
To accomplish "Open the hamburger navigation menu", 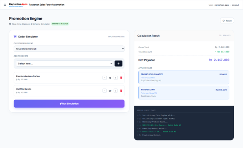I will (5, 5).
